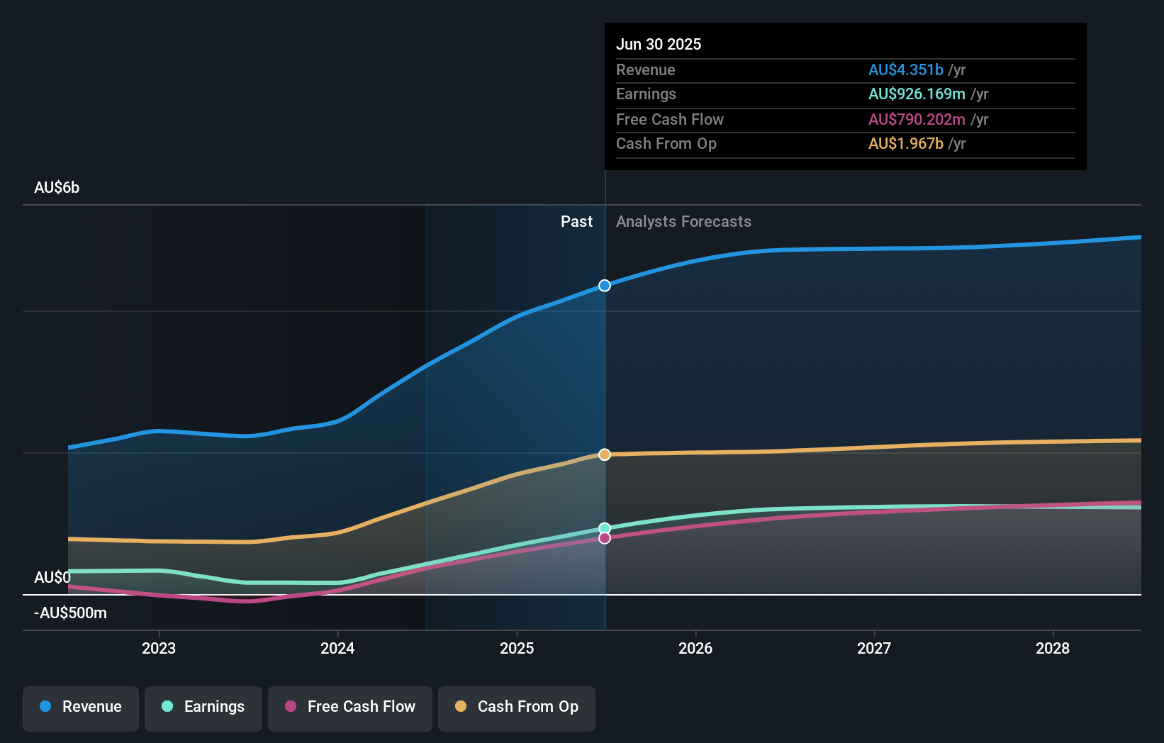The width and height of the screenshot is (1164, 743).
Task: Select the Cash From Op marker at the forecast divider
Action: coord(604,454)
